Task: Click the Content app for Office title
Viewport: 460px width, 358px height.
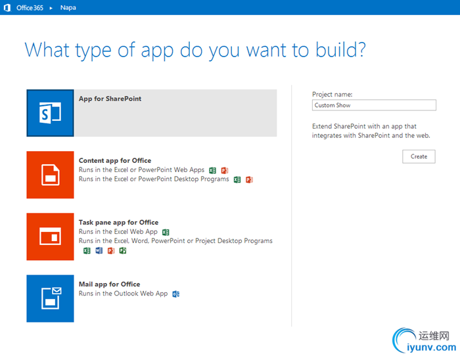Action: tap(115, 160)
